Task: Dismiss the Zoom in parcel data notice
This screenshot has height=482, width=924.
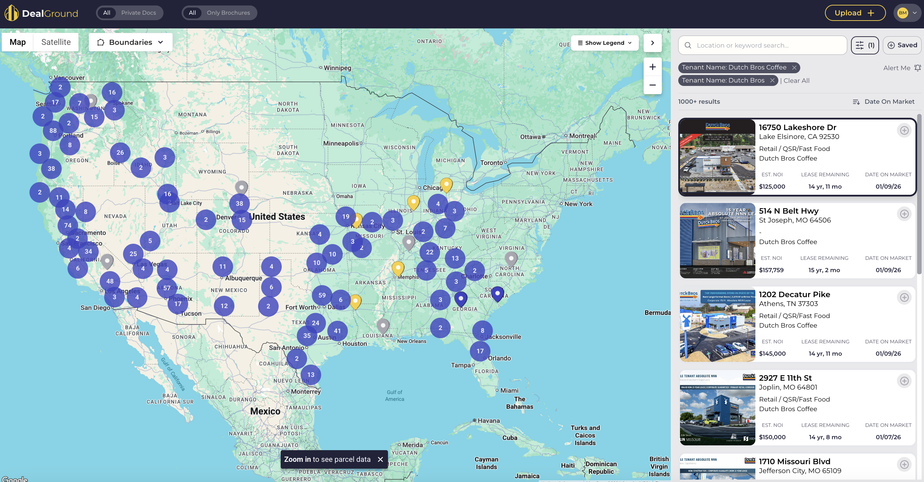Action: coord(380,459)
